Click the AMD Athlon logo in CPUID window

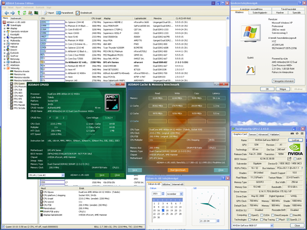[x=113, y=103]
